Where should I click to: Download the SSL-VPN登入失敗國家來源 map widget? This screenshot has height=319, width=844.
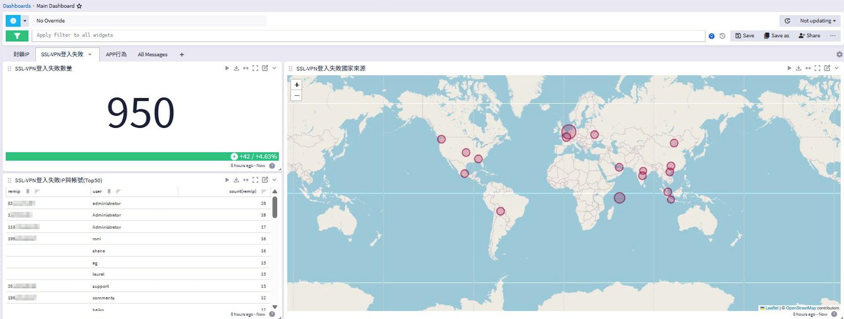[x=799, y=68]
